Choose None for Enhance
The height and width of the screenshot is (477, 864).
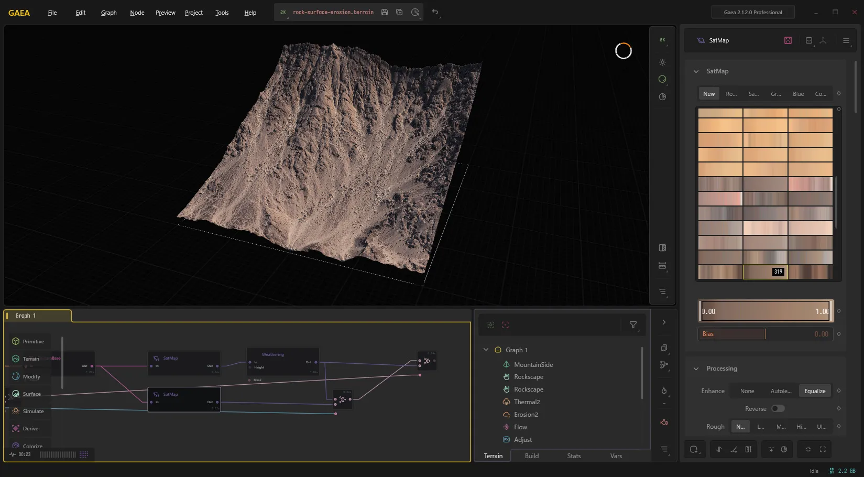pyautogui.click(x=747, y=391)
